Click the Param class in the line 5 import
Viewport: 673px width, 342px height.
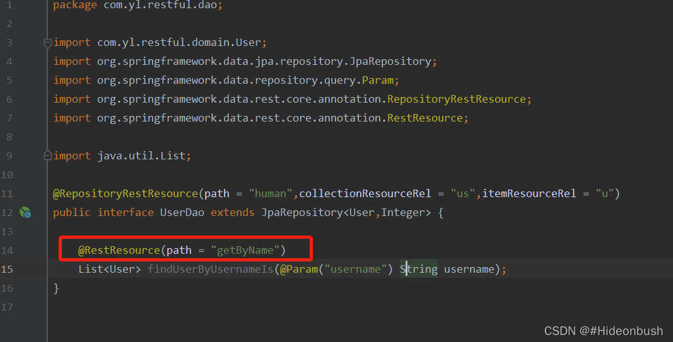378,80
